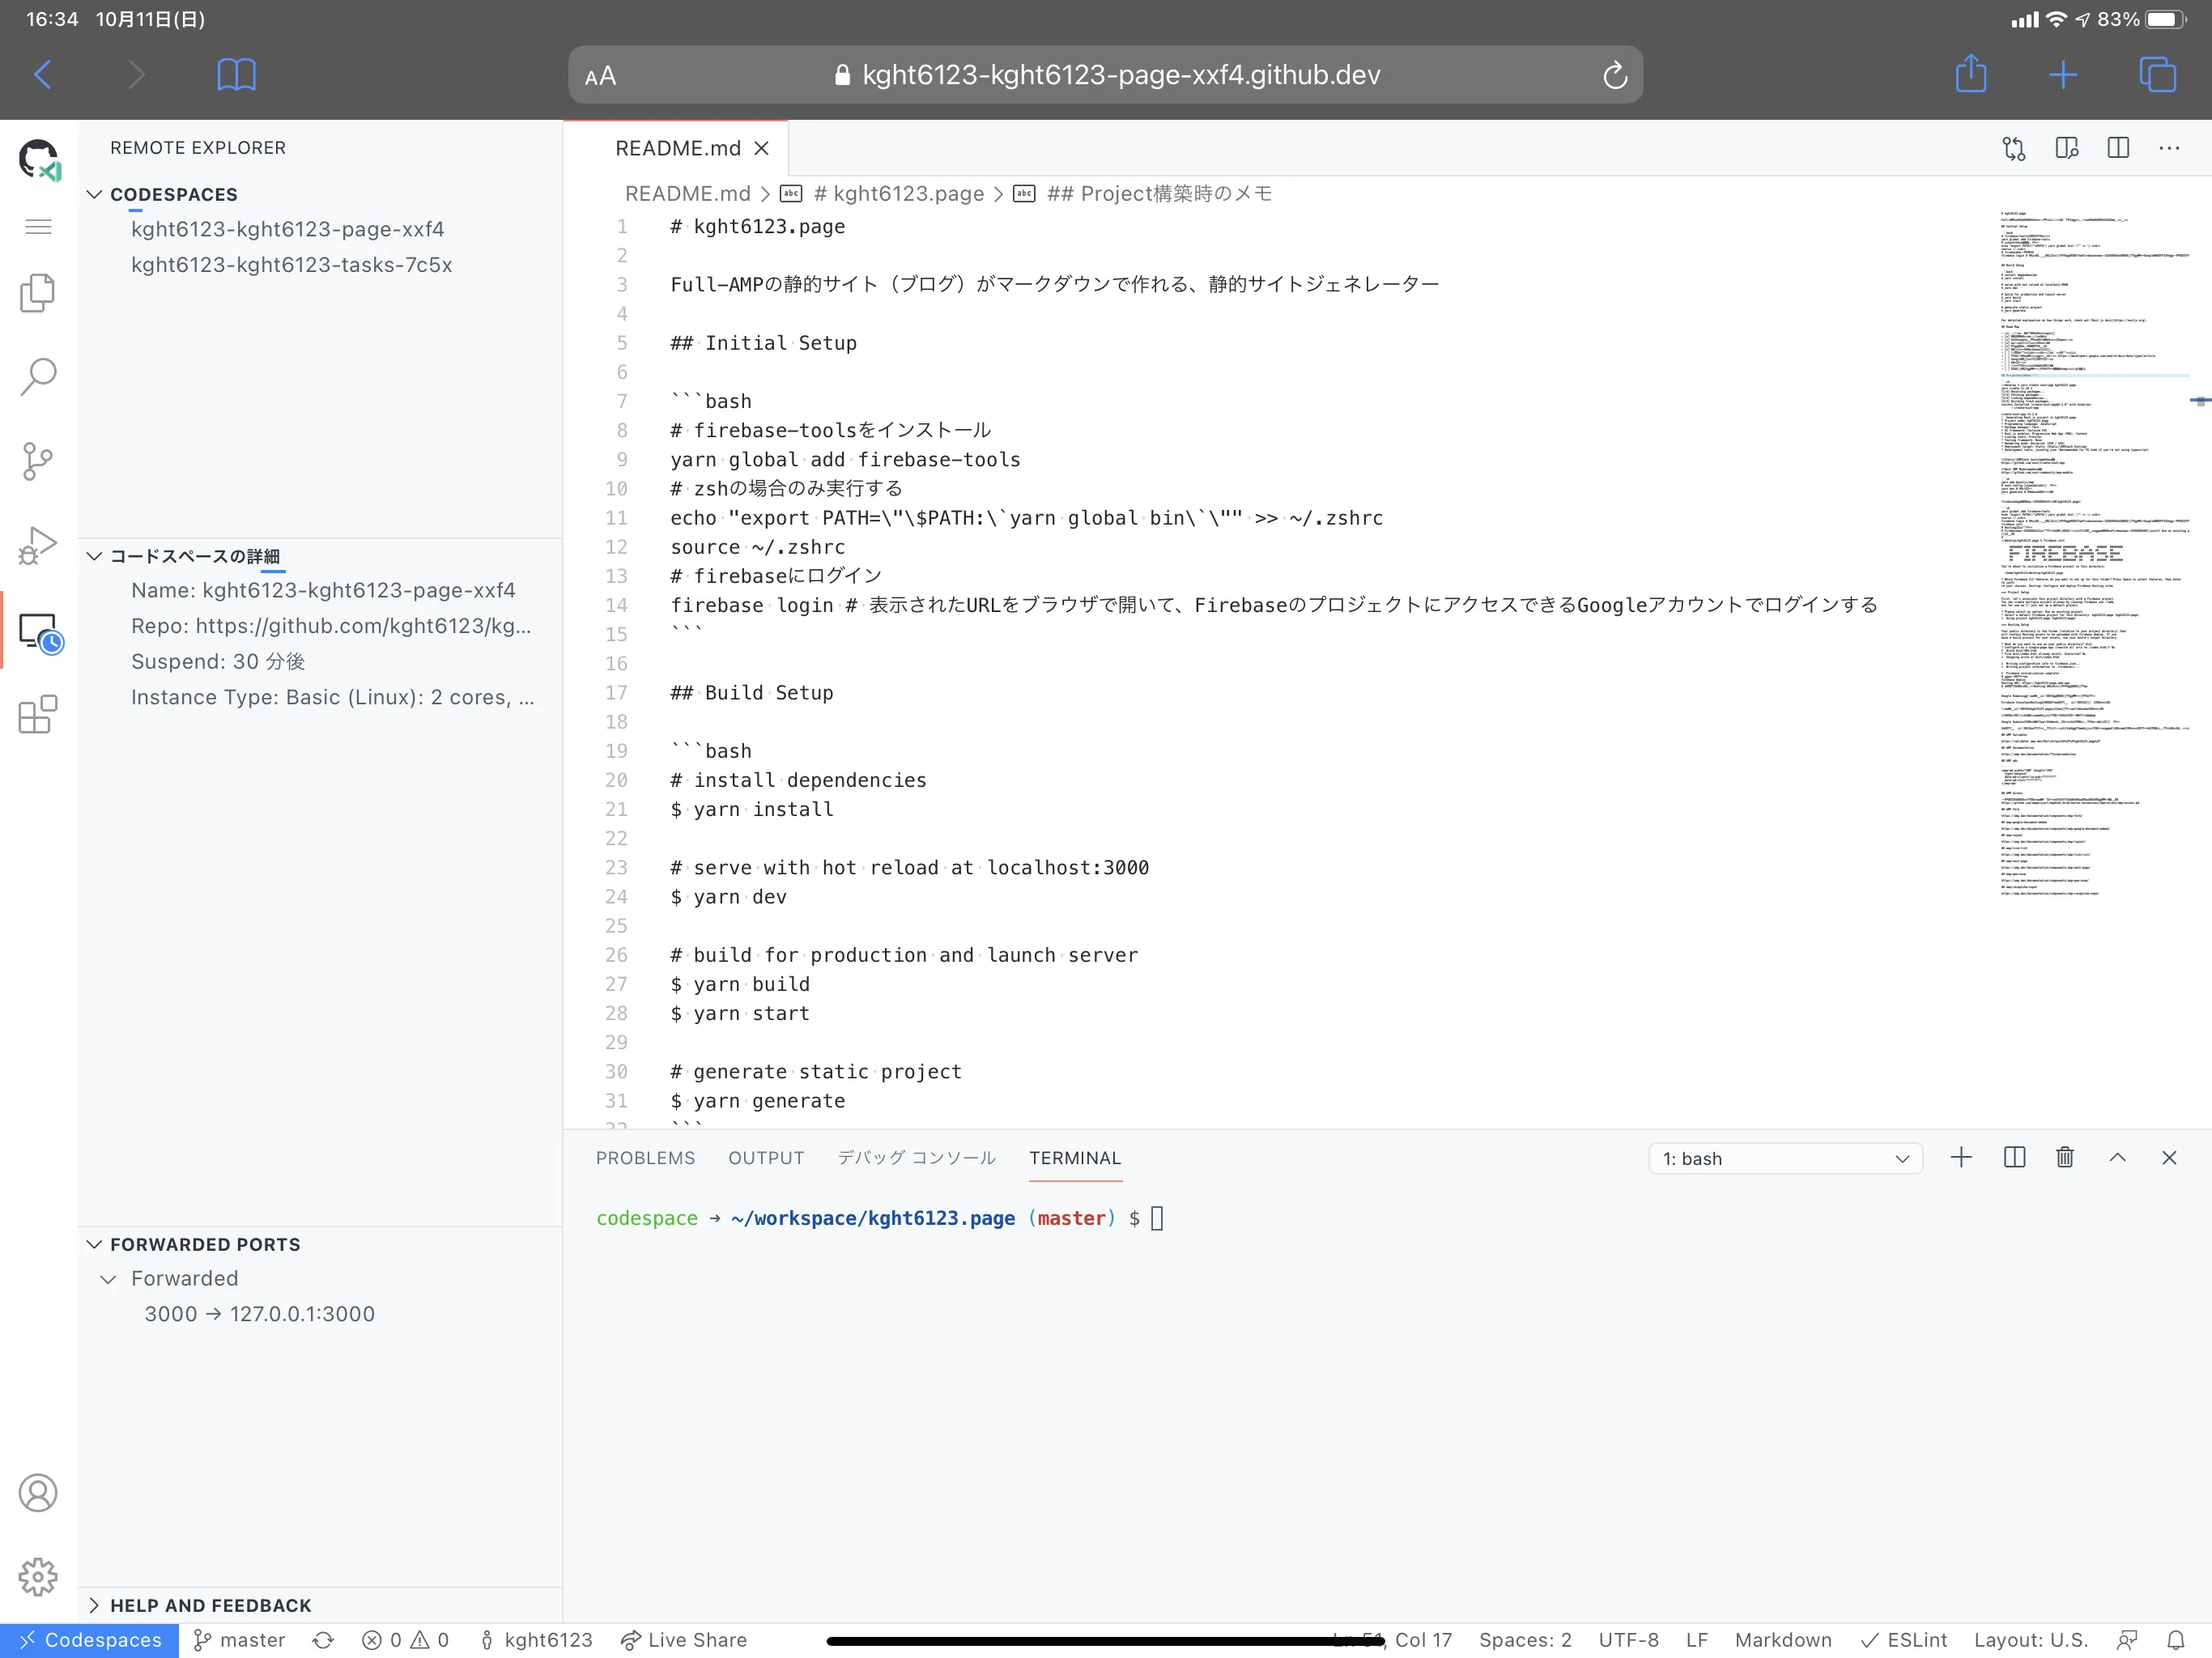Click Safari back arrow
The width and height of the screenshot is (2212, 1658).
point(43,74)
